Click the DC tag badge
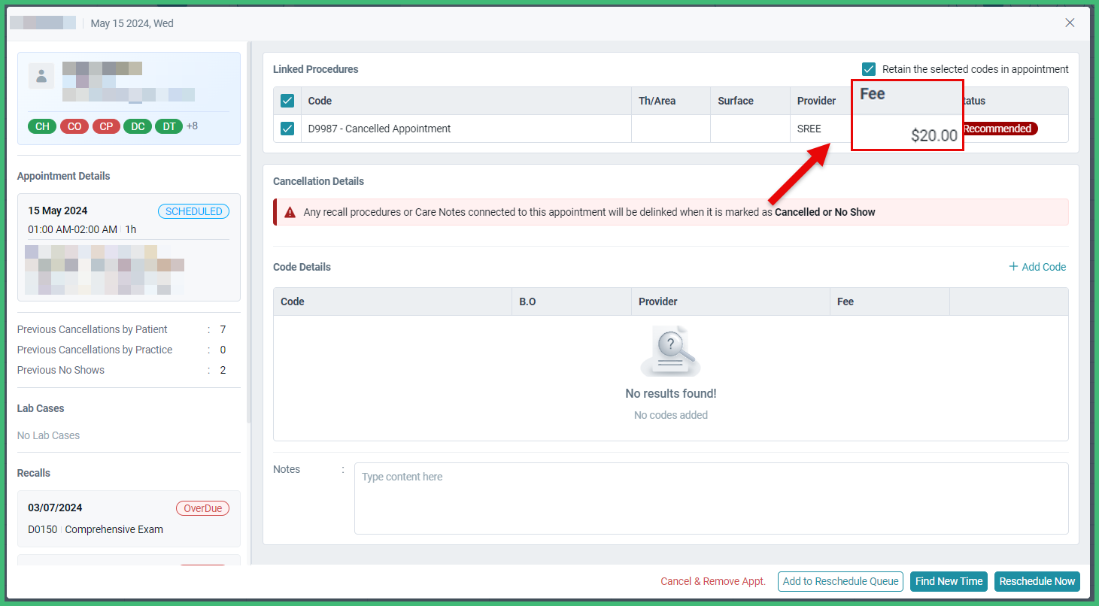Image resolution: width=1099 pixels, height=606 pixels. tap(137, 126)
